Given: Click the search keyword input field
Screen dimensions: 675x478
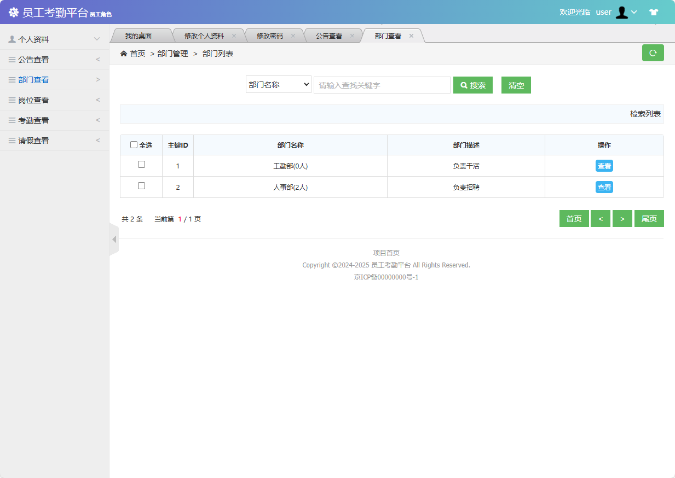Looking at the screenshot, I should tap(382, 85).
